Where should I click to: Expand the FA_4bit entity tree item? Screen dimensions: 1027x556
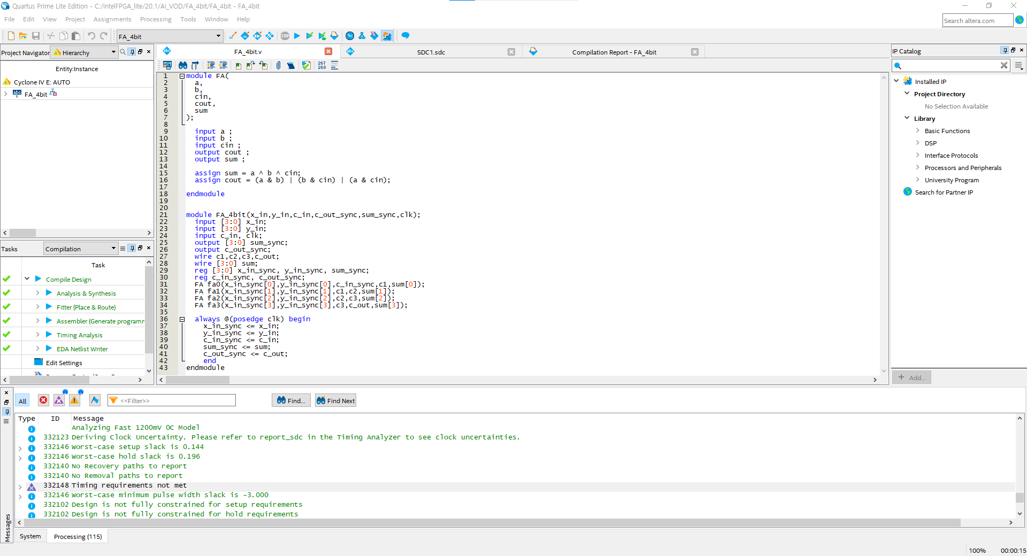tap(5, 94)
